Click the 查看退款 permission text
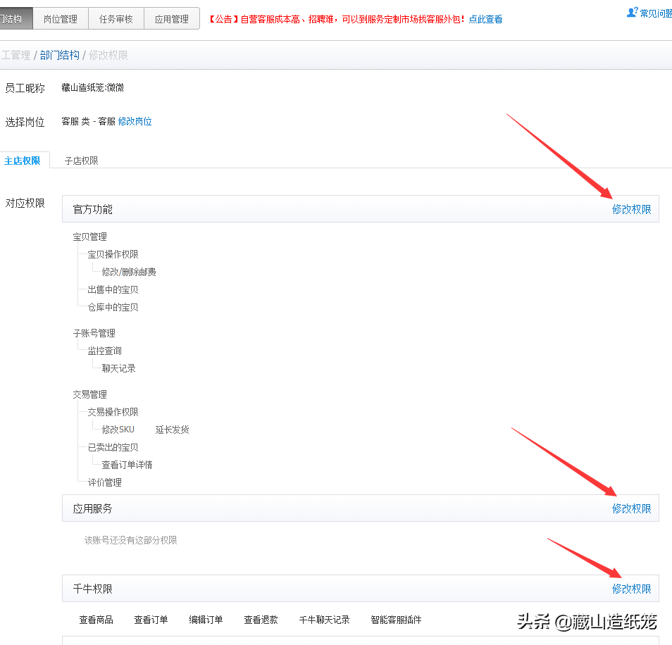 click(261, 620)
